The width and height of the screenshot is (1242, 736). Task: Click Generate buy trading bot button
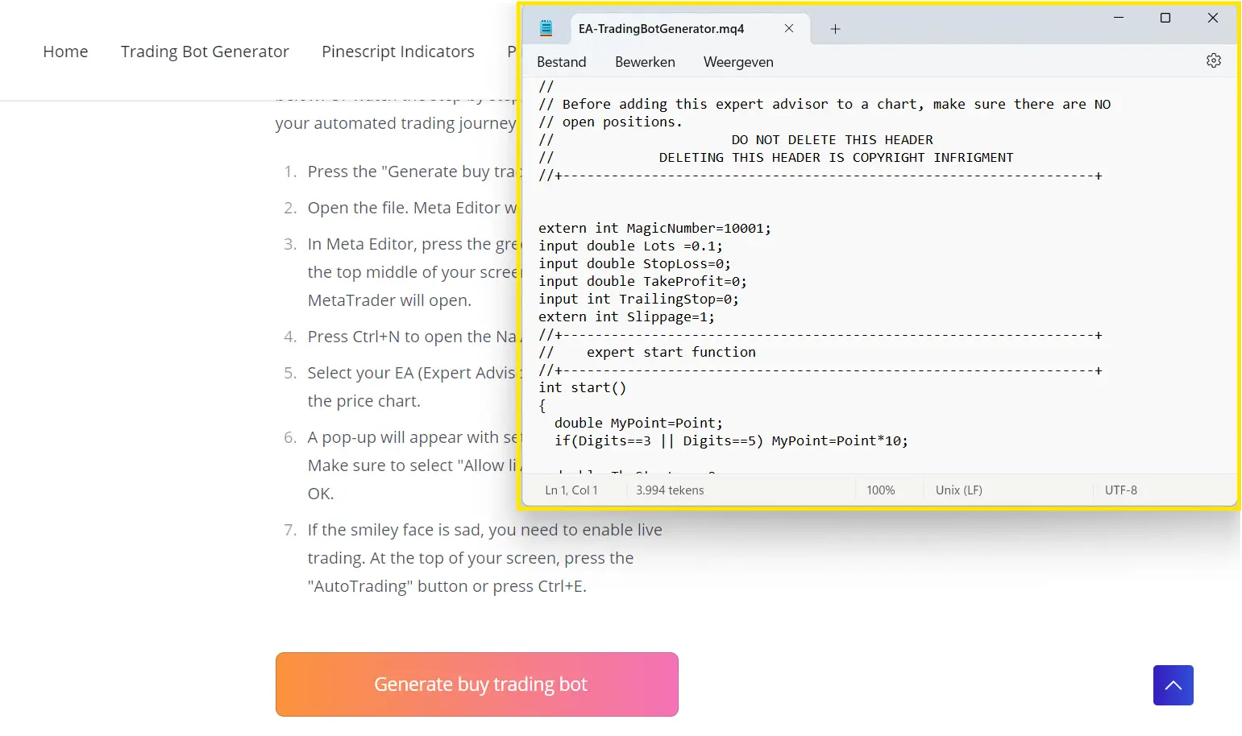477,684
